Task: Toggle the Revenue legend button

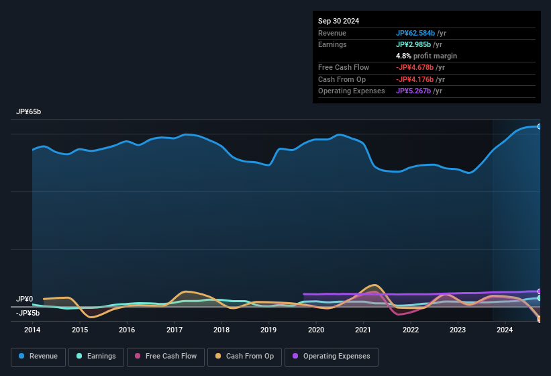Action: click(38, 357)
